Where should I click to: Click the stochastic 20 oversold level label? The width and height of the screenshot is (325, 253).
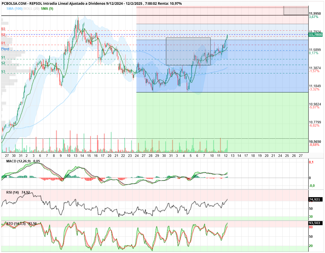point(311,246)
